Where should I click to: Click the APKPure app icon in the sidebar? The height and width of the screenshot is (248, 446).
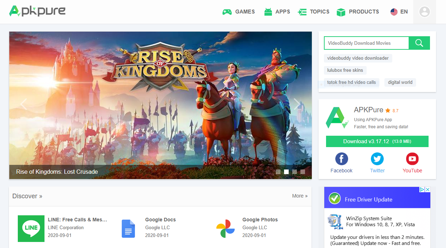[x=337, y=118]
